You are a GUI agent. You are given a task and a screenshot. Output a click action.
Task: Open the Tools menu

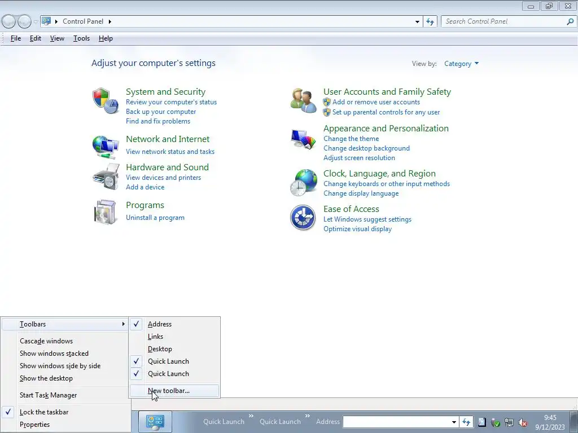[81, 38]
